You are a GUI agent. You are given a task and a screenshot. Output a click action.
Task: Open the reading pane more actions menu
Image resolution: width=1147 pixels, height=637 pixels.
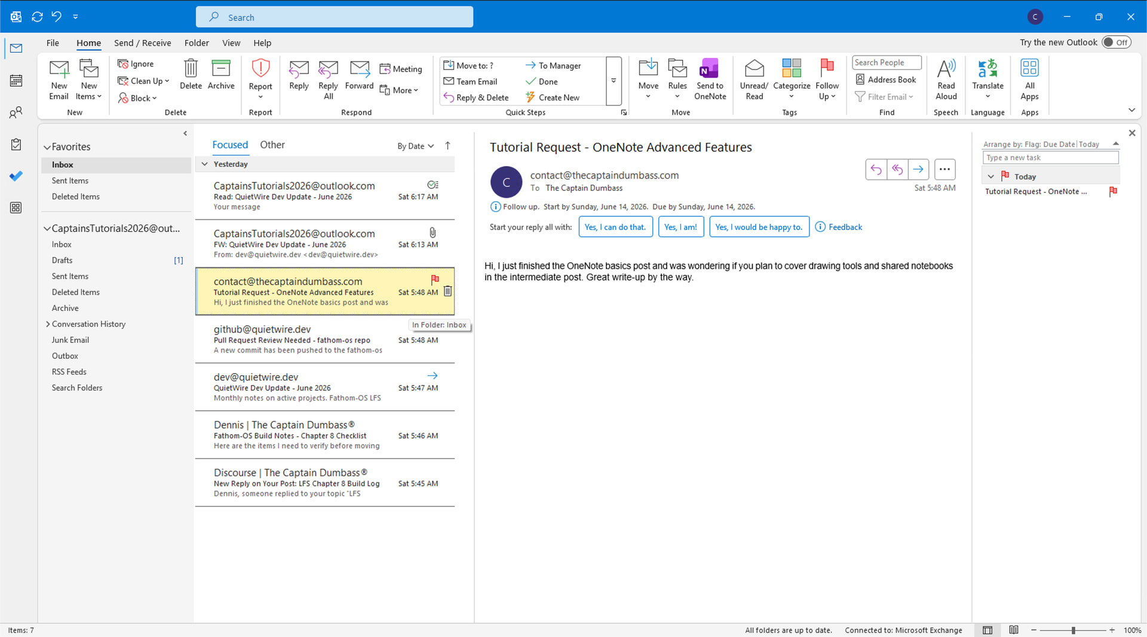(944, 170)
